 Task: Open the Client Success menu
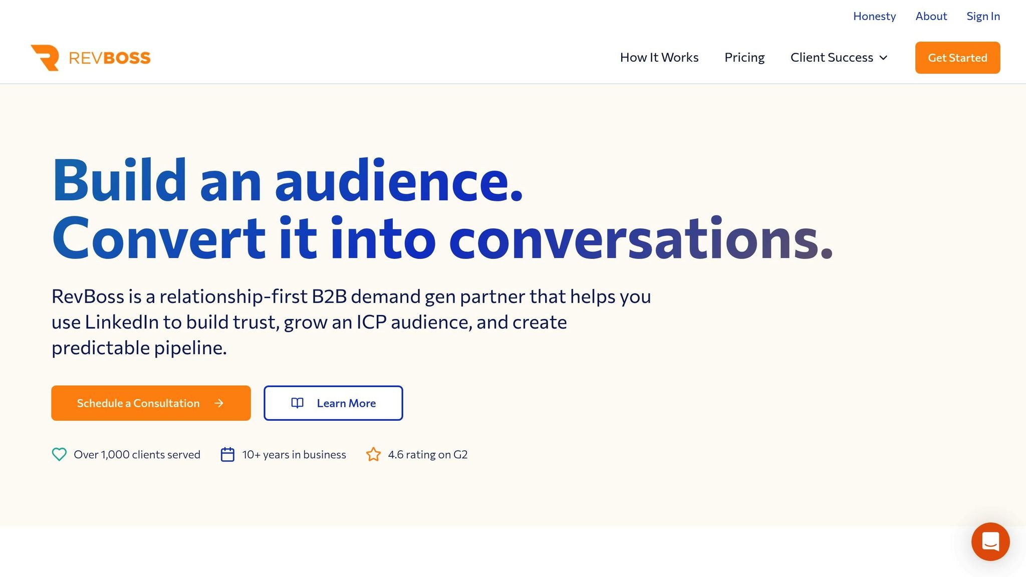[832, 58]
